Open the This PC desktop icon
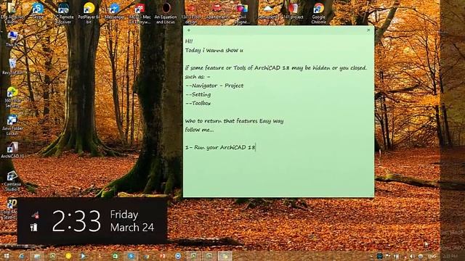The height and width of the screenshot is (261, 465). 12,38
